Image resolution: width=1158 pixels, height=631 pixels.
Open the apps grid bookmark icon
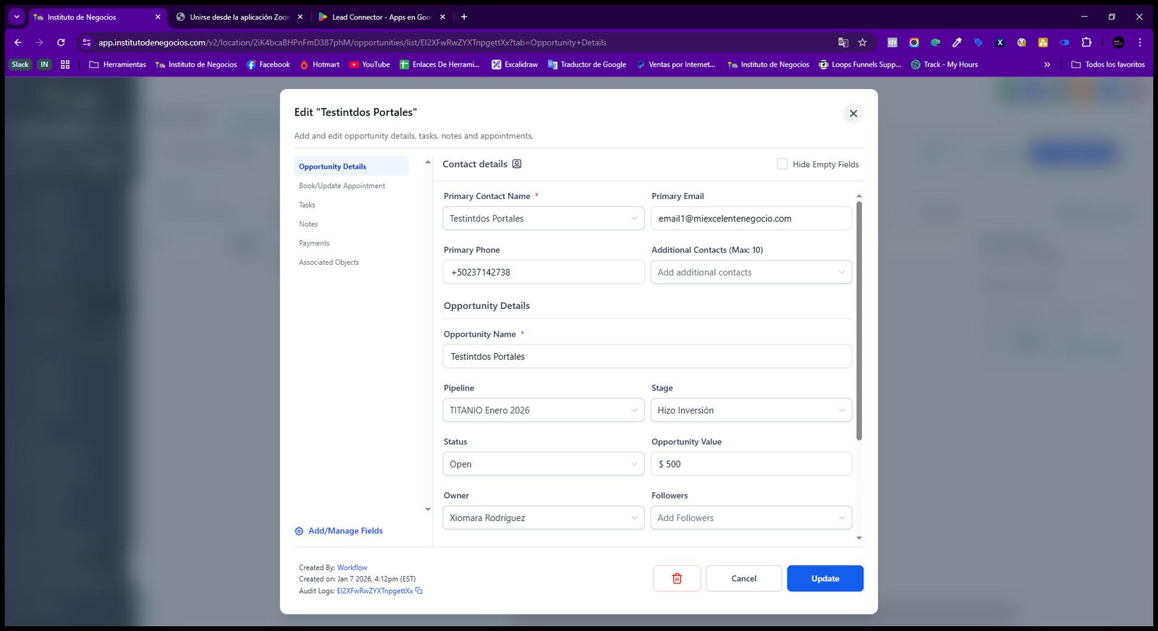tap(65, 64)
